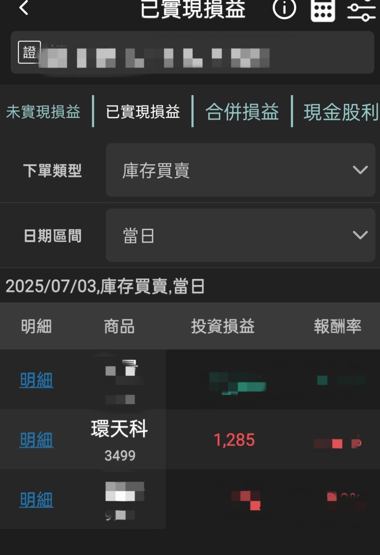The width and height of the screenshot is (380, 555).
Task: Select the masked account selector field
Action: (x=192, y=52)
